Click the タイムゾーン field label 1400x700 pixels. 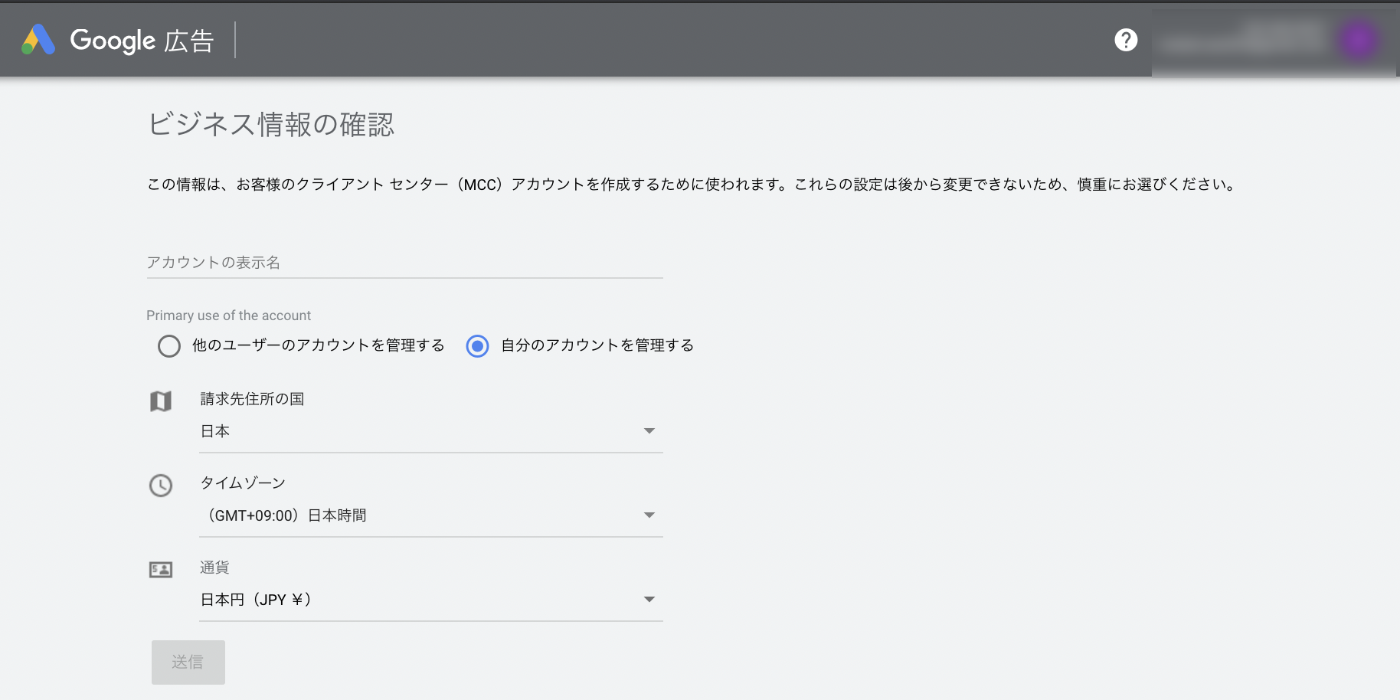(243, 483)
